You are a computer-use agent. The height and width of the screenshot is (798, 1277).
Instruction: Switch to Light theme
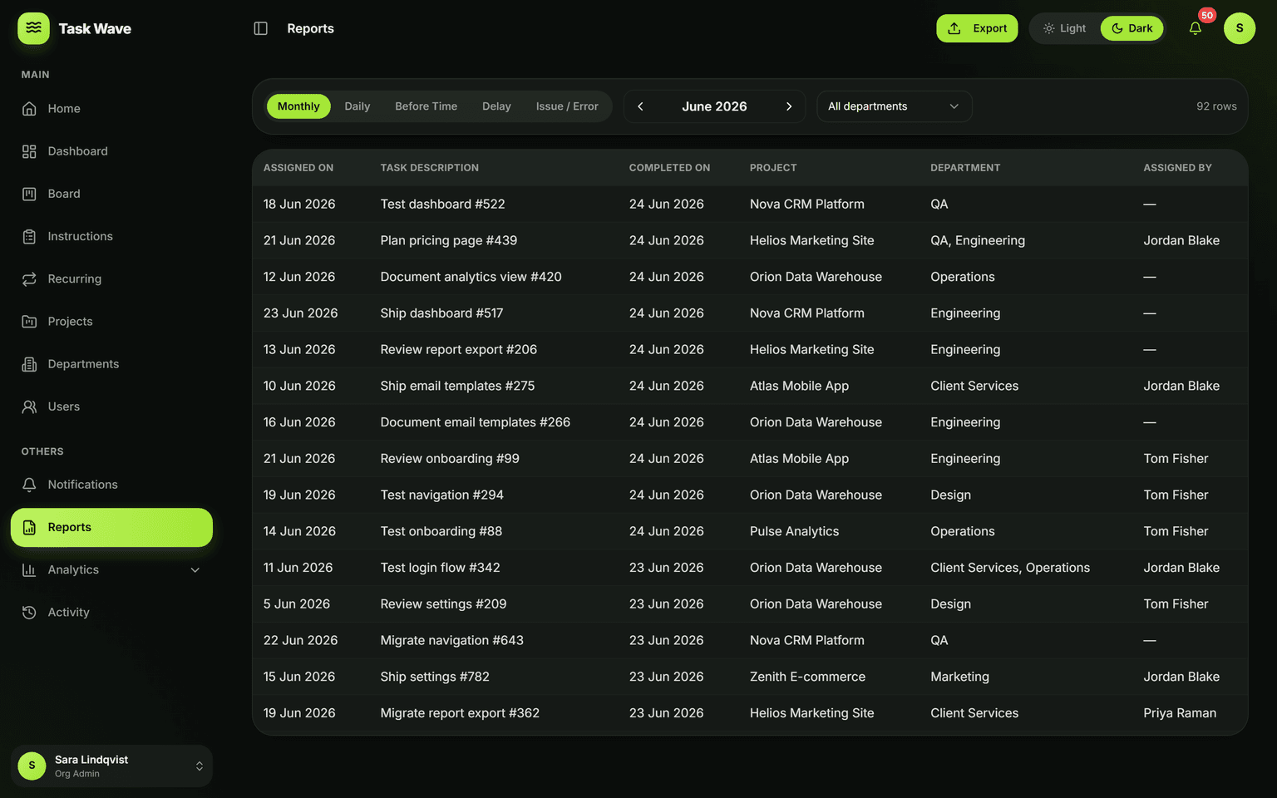click(1065, 28)
